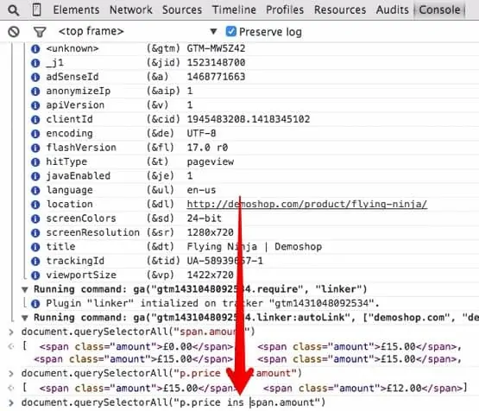
Task: Collapse the Running command require linker group
Action: [25, 289]
